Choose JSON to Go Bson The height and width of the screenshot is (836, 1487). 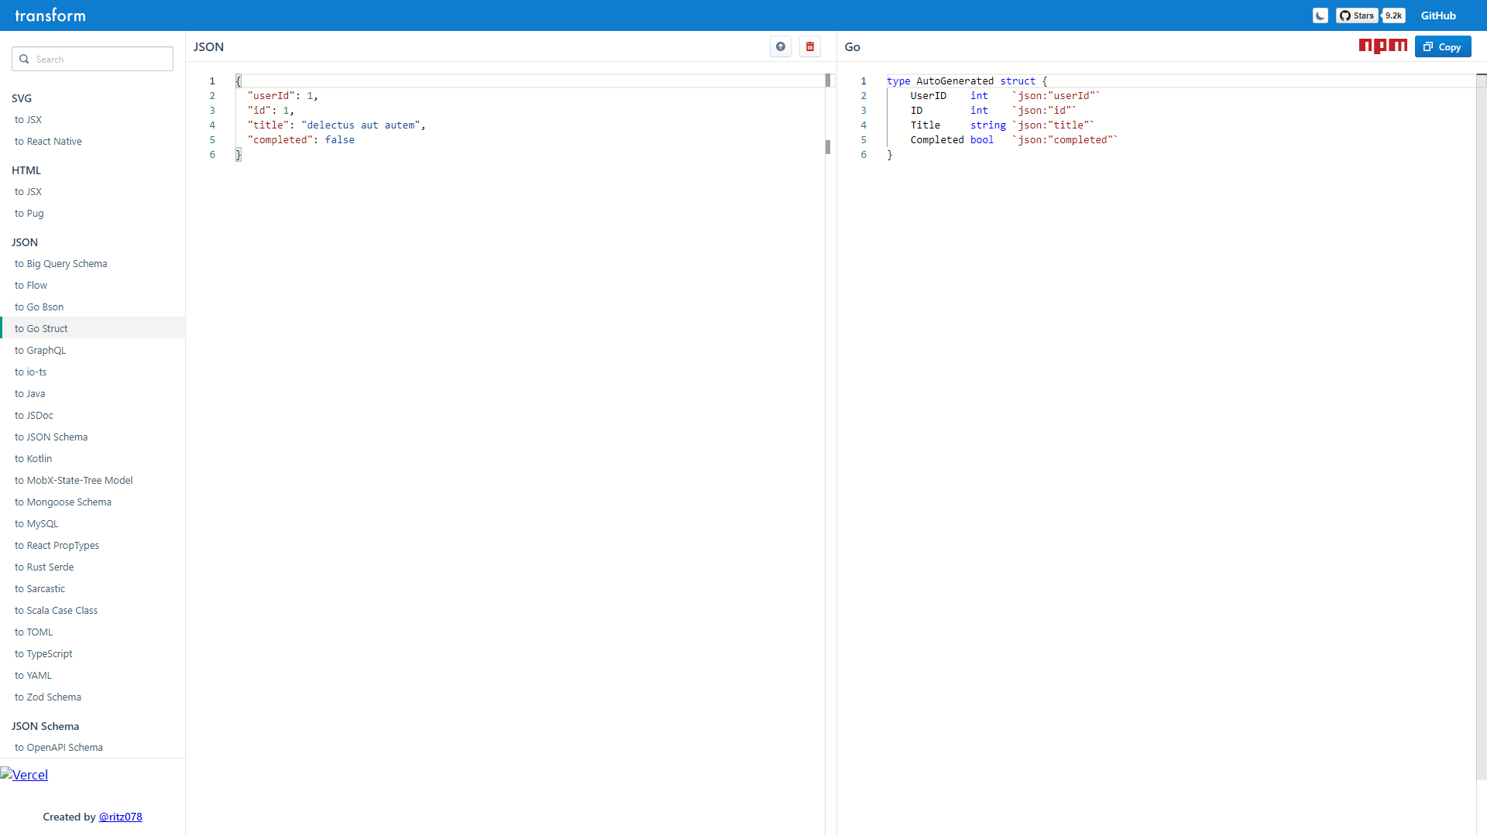point(93,307)
